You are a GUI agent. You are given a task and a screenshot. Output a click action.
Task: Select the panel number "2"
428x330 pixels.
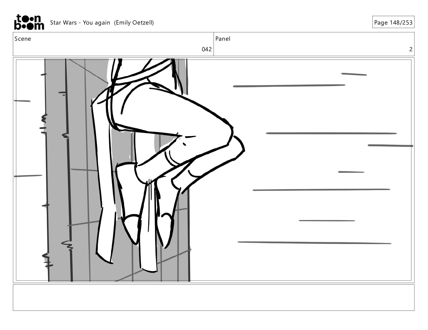coord(411,49)
